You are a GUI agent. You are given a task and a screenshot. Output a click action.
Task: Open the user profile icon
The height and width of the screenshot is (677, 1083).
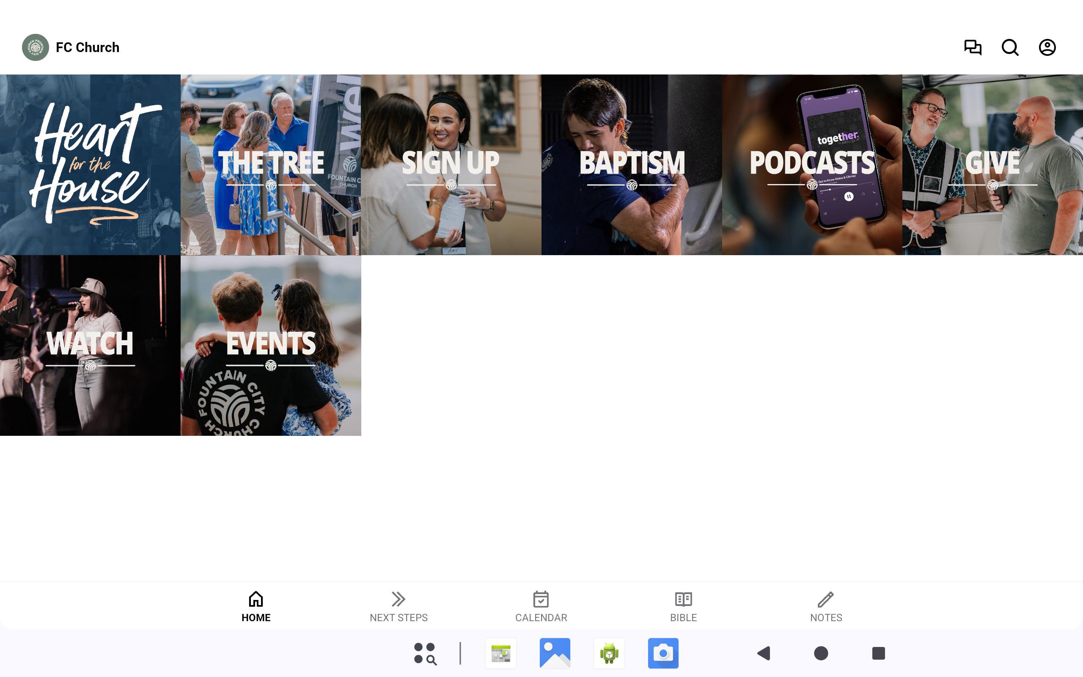click(1047, 47)
